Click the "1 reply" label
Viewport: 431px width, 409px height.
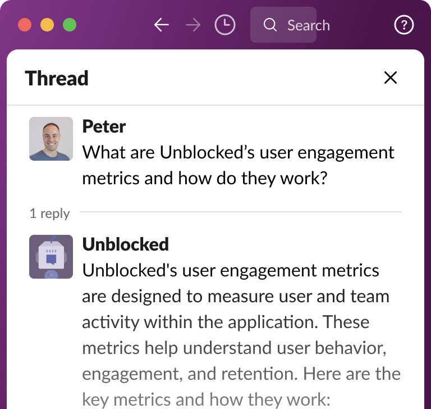(49, 213)
